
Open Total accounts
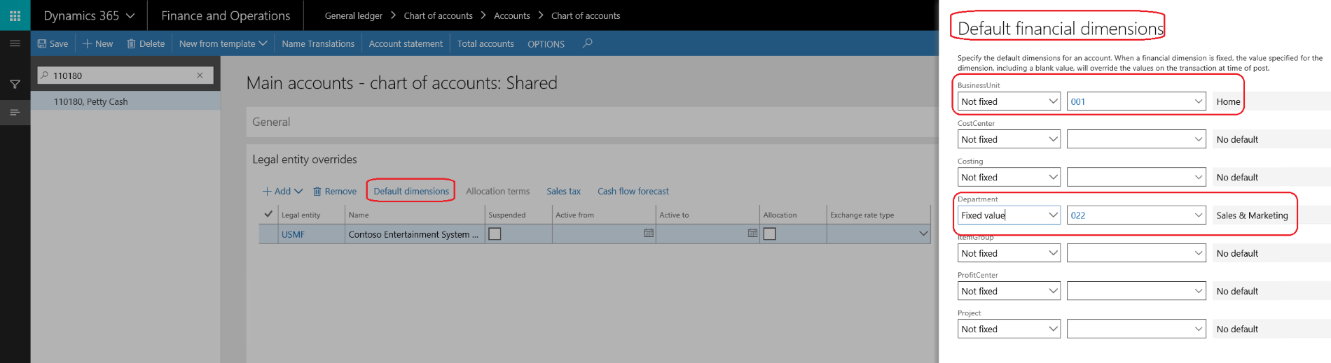coord(485,43)
